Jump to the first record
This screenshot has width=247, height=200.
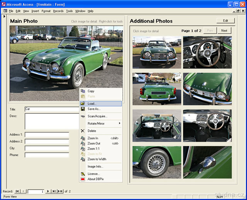(x=17, y=191)
